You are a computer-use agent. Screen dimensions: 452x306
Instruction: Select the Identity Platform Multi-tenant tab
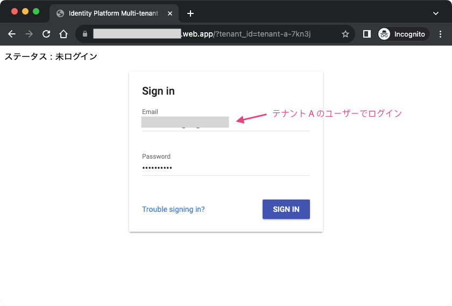pos(114,13)
